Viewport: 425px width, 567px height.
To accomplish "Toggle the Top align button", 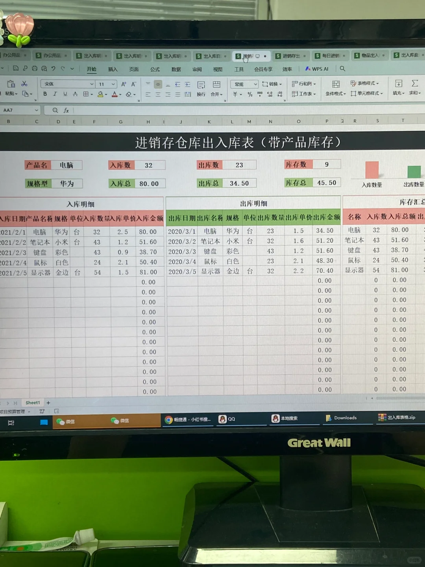I will [x=148, y=84].
